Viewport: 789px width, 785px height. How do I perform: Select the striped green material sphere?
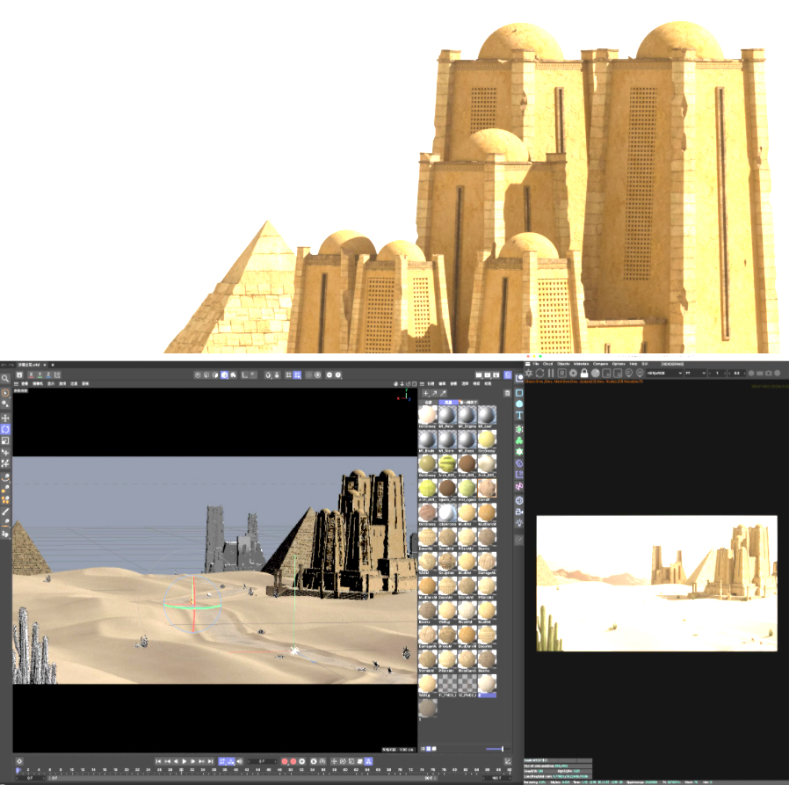click(447, 464)
